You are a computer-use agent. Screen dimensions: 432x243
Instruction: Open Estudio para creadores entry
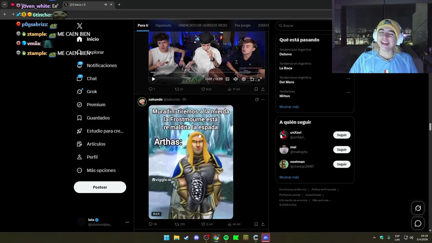[100, 131]
